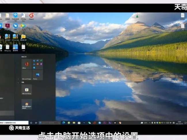187x140 pixels.
Task: Open the yellow folder desktop shortcut
Action: click(x=23, y=37)
